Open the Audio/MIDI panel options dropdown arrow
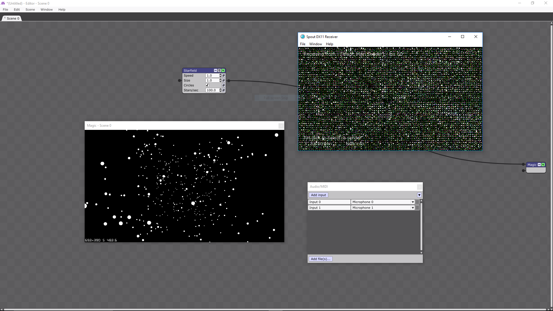The image size is (553, 311). (x=419, y=195)
